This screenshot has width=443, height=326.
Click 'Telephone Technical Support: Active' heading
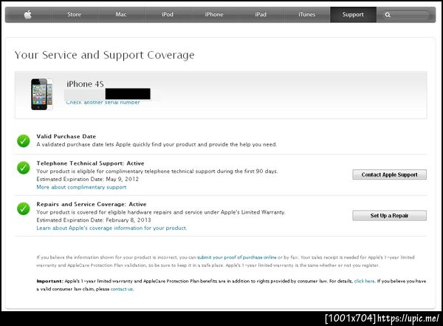[x=90, y=163]
